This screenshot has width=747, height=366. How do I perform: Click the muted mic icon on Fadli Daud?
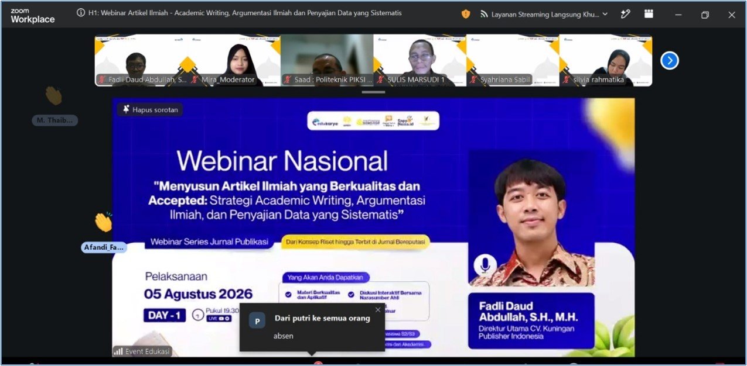102,80
